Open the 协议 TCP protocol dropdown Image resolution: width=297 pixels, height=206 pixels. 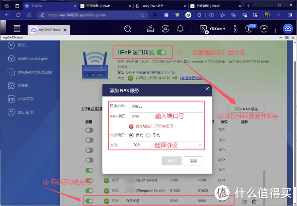point(166,145)
